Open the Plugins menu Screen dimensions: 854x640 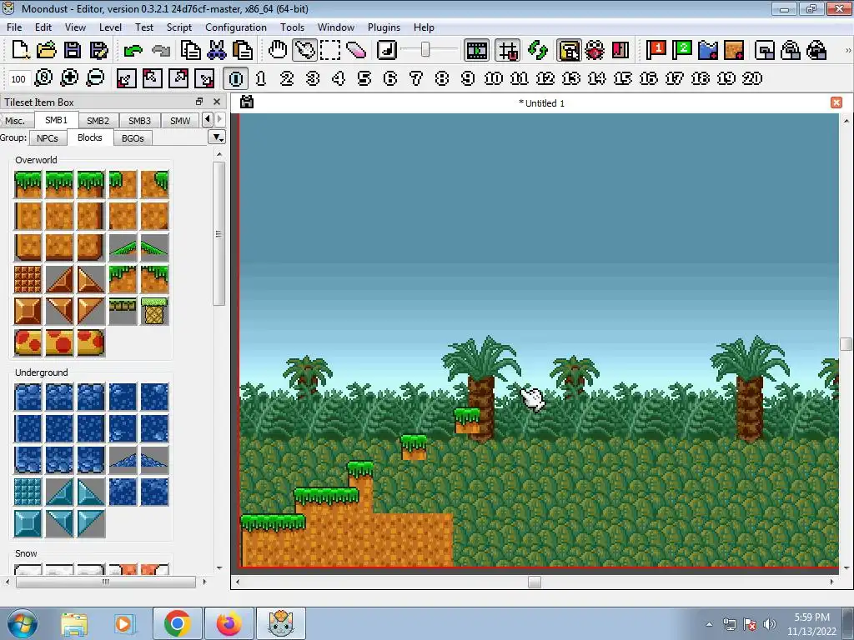(384, 27)
